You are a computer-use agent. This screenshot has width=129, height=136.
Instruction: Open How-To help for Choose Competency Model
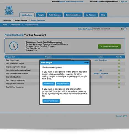[x=119, y=70]
